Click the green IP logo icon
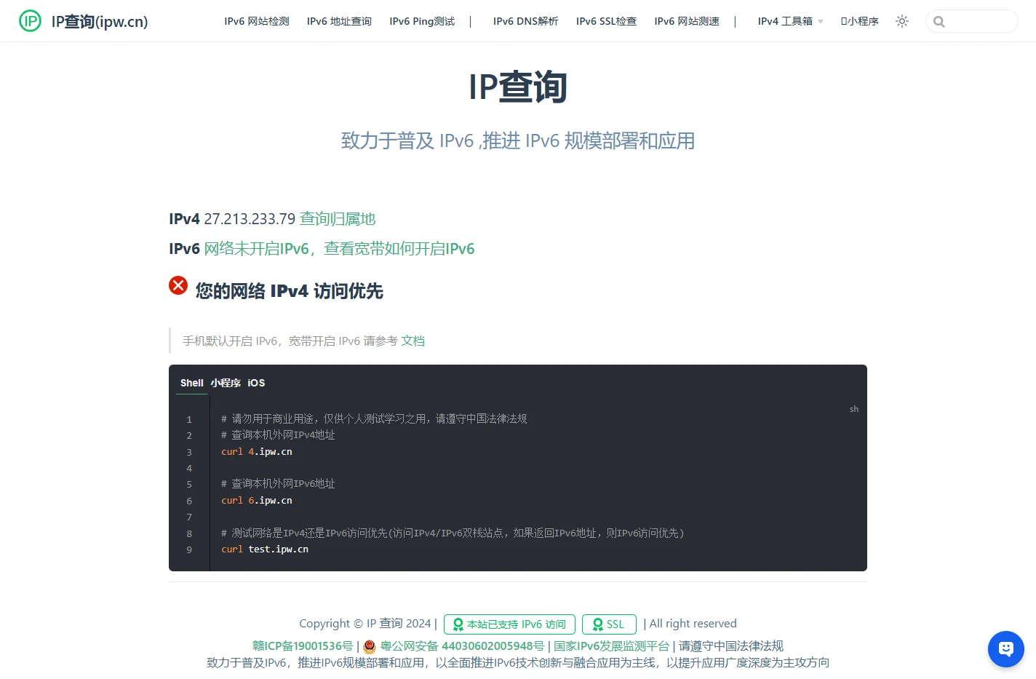The height and width of the screenshot is (679, 1036). (x=31, y=21)
